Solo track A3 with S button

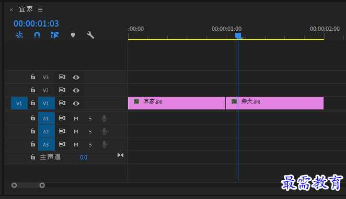90,144
